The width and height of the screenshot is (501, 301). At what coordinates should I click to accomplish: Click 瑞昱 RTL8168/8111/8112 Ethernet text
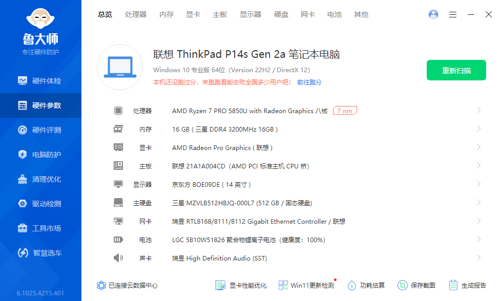[259, 222]
